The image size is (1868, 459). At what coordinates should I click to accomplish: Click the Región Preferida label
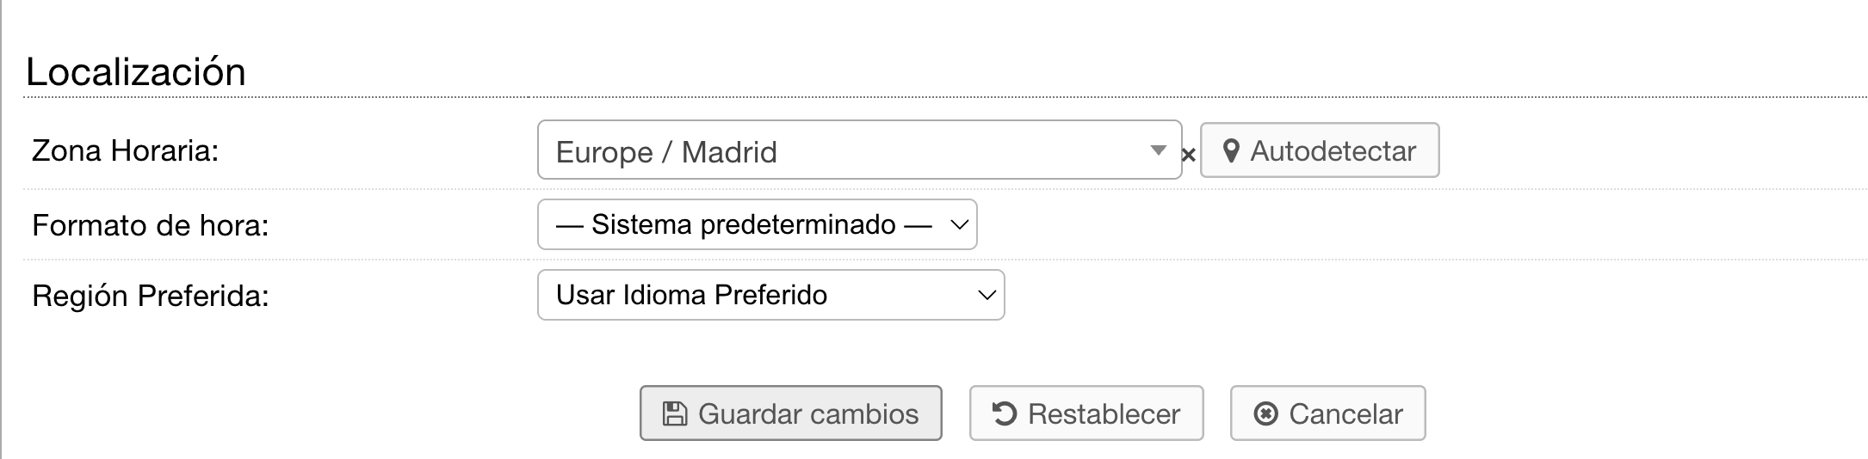(x=151, y=296)
